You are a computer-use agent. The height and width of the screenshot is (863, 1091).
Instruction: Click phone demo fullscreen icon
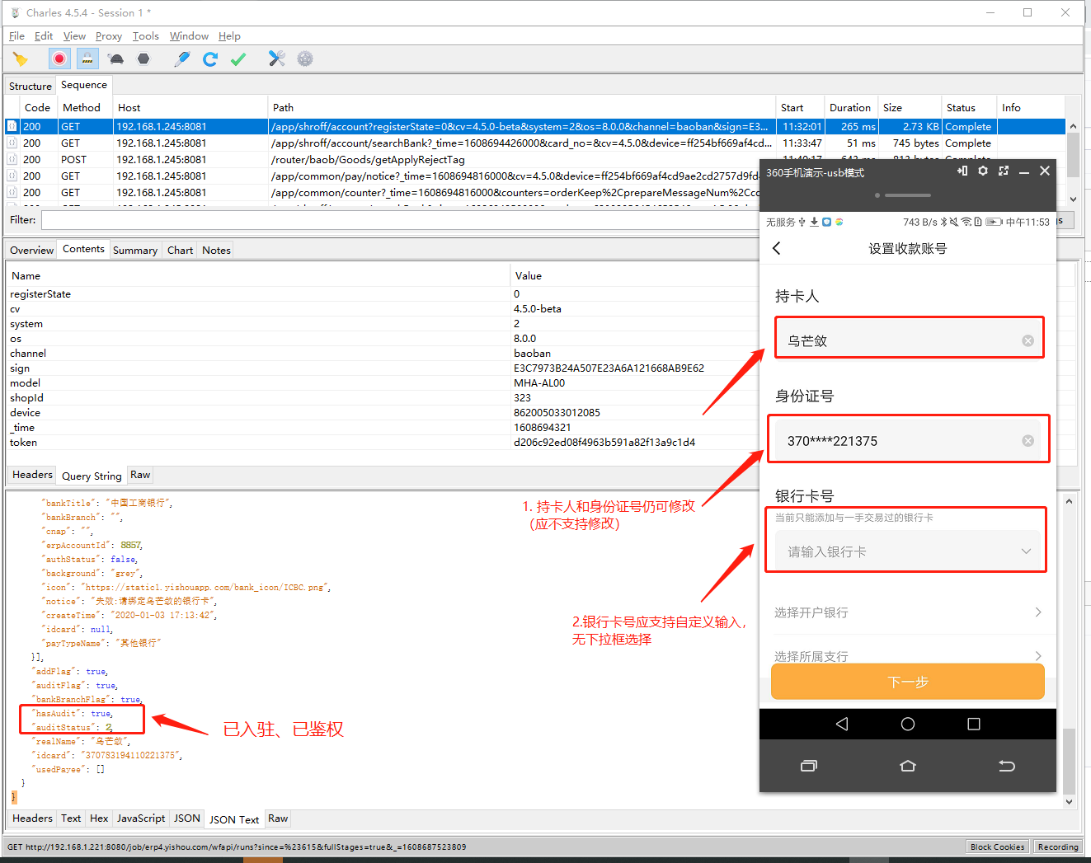pos(1004,171)
